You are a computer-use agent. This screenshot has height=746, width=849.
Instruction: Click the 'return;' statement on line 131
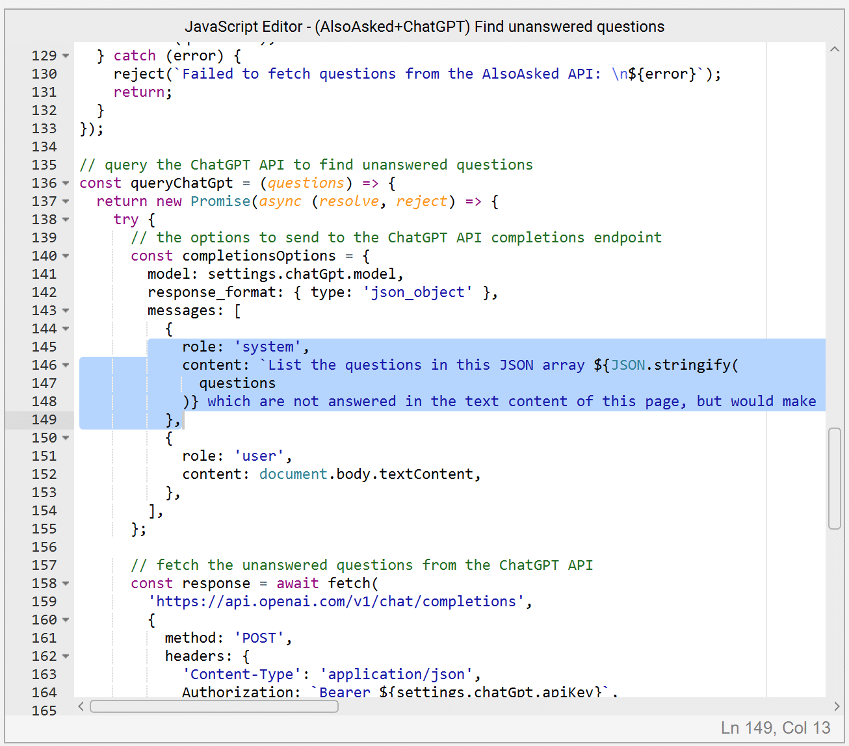click(x=143, y=92)
